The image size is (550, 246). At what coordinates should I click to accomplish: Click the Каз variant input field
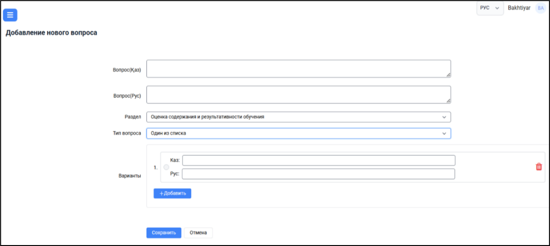[x=319, y=161]
